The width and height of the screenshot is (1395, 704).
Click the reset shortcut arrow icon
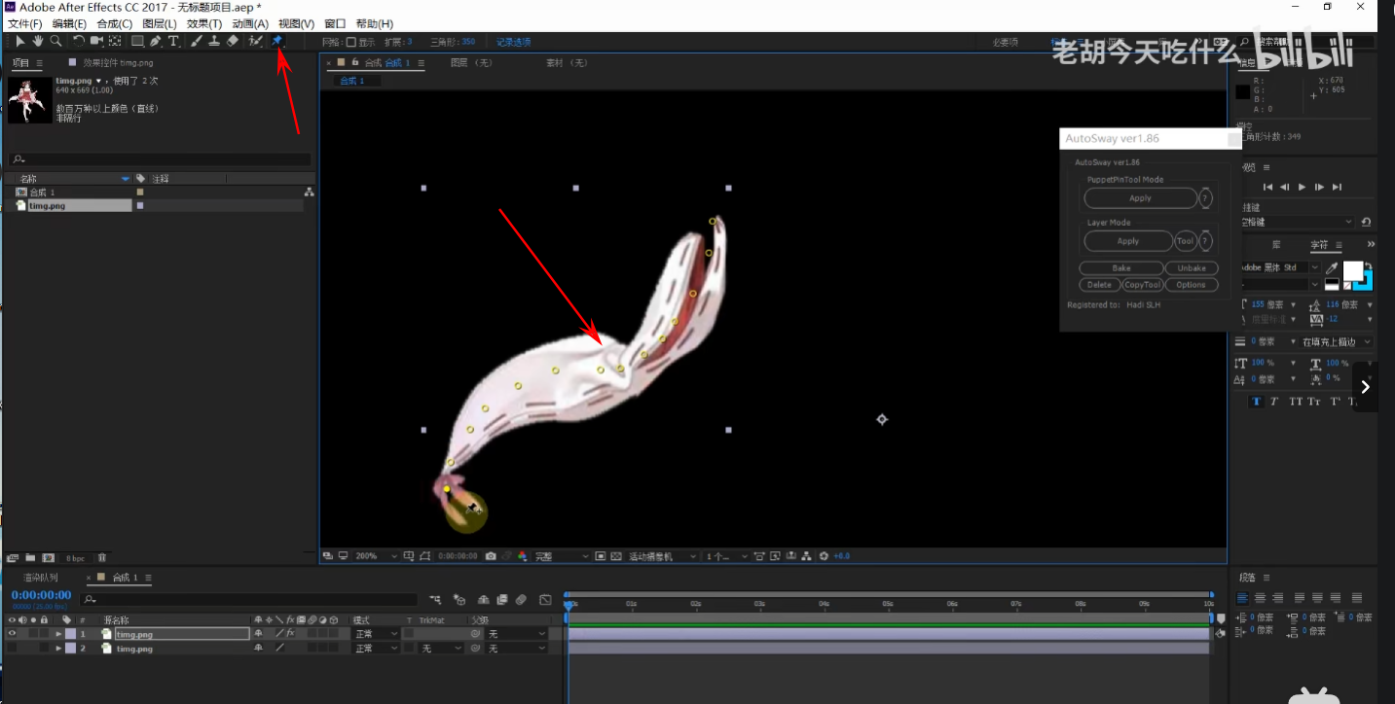tap(1366, 222)
